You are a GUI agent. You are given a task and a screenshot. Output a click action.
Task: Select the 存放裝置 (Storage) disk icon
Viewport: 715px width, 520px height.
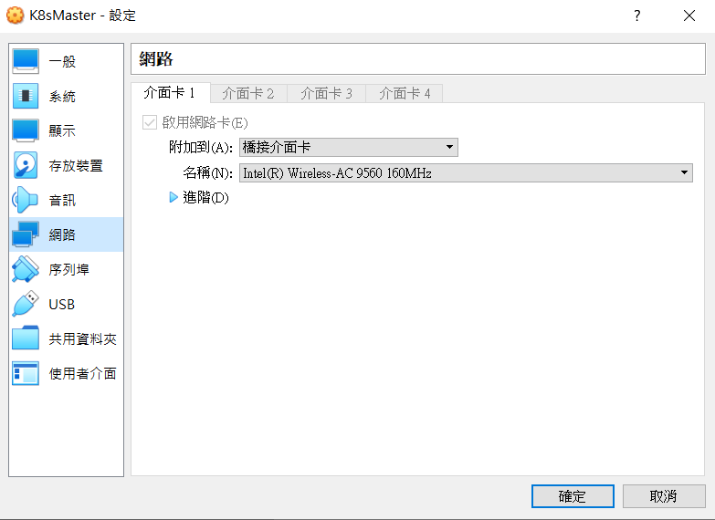click(x=26, y=165)
